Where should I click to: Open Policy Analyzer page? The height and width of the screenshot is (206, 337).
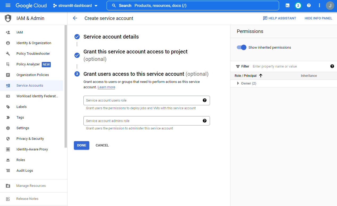(32, 64)
